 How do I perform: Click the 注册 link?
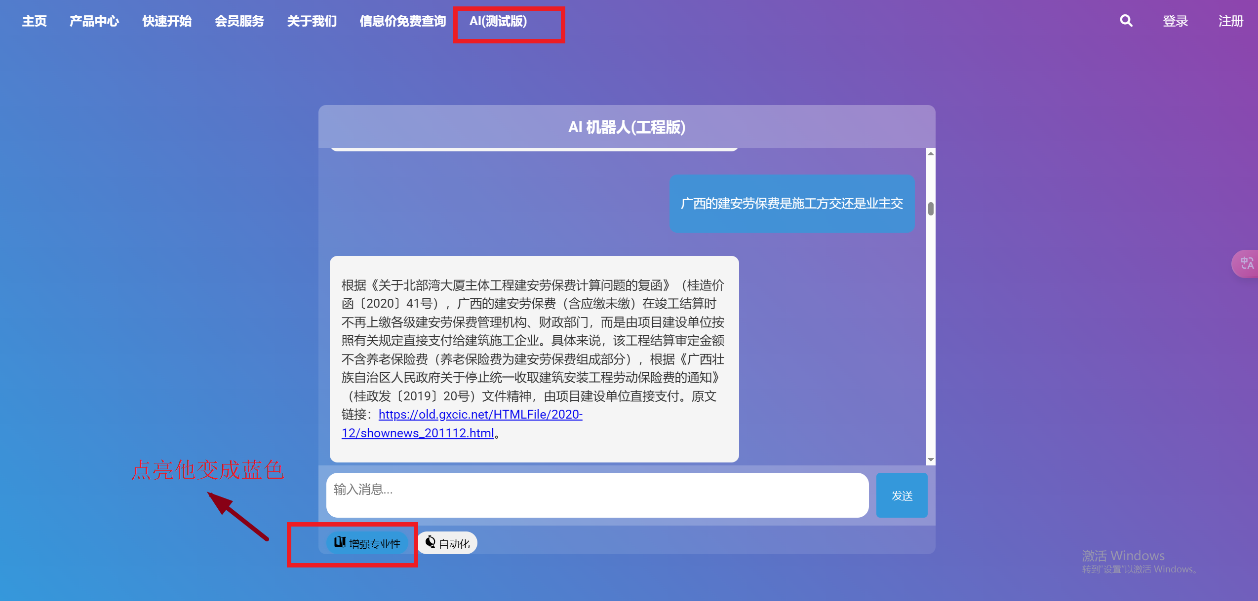[x=1231, y=21]
